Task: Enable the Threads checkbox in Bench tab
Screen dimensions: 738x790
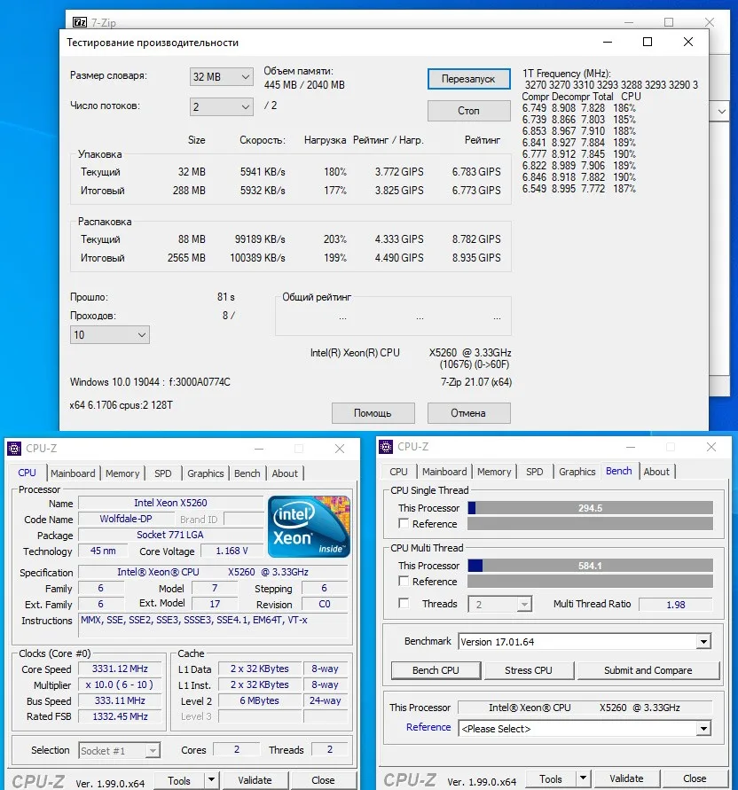Action: pyautogui.click(x=404, y=603)
